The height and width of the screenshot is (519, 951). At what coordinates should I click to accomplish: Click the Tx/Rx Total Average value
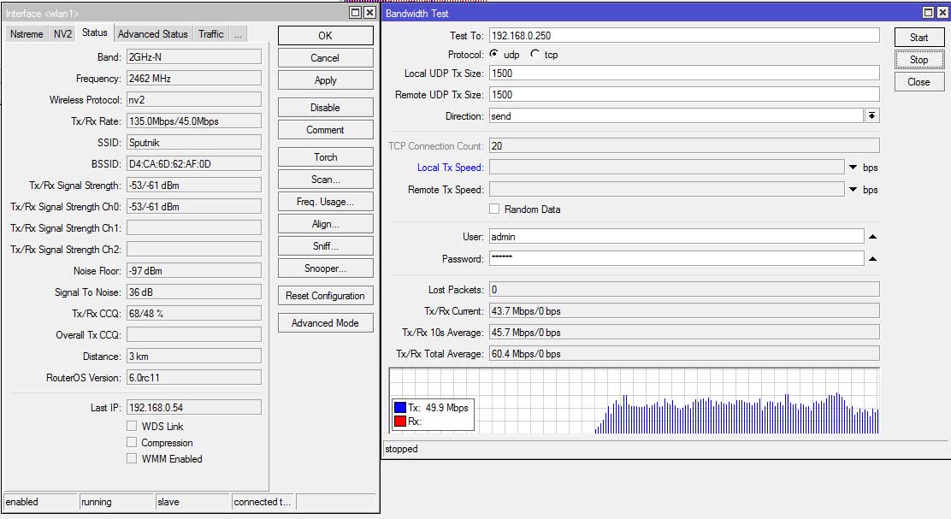tap(684, 353)
